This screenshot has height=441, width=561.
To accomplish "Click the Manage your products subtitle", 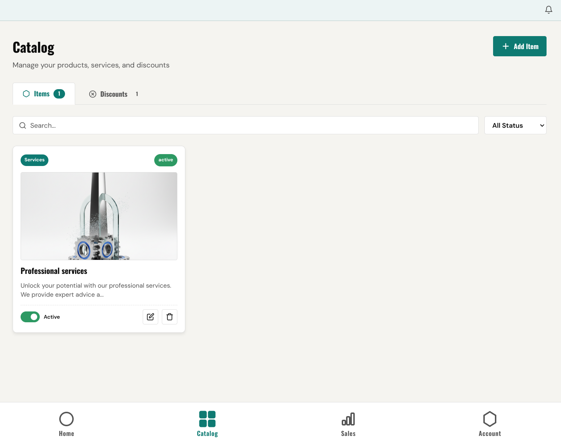I will tap(91, 65).
